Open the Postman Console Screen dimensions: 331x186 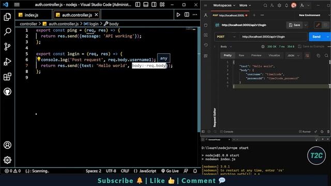(227, 132)
